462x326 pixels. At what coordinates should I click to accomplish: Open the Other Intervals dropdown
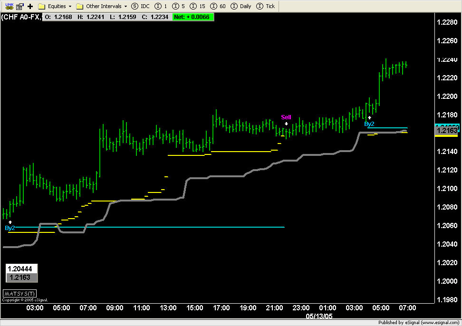pyautogui.click(x=101, y=6)
